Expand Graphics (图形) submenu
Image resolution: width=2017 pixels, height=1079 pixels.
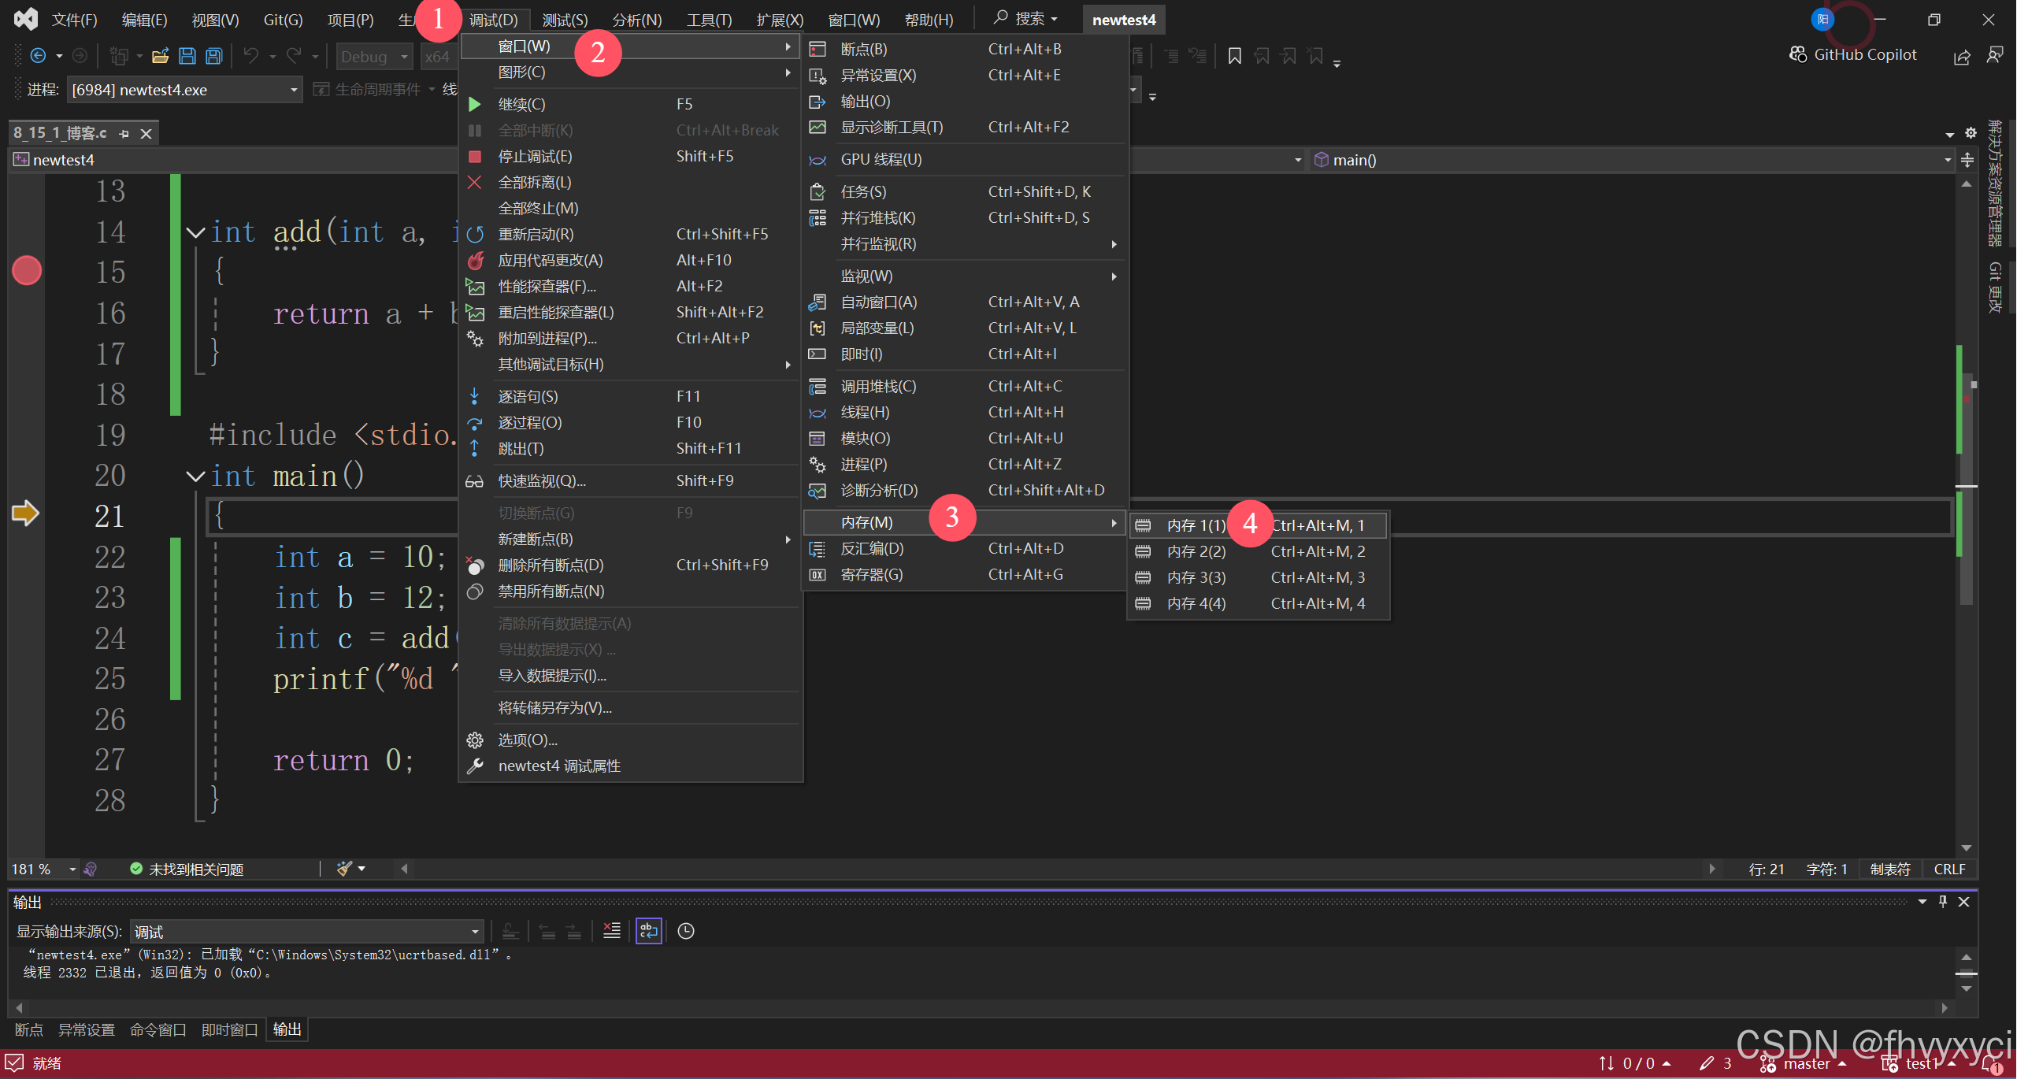click(630, 72)
